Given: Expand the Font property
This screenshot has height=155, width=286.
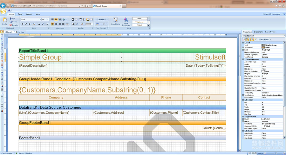Looking at the screenshot, I should [x=243, y=50].
